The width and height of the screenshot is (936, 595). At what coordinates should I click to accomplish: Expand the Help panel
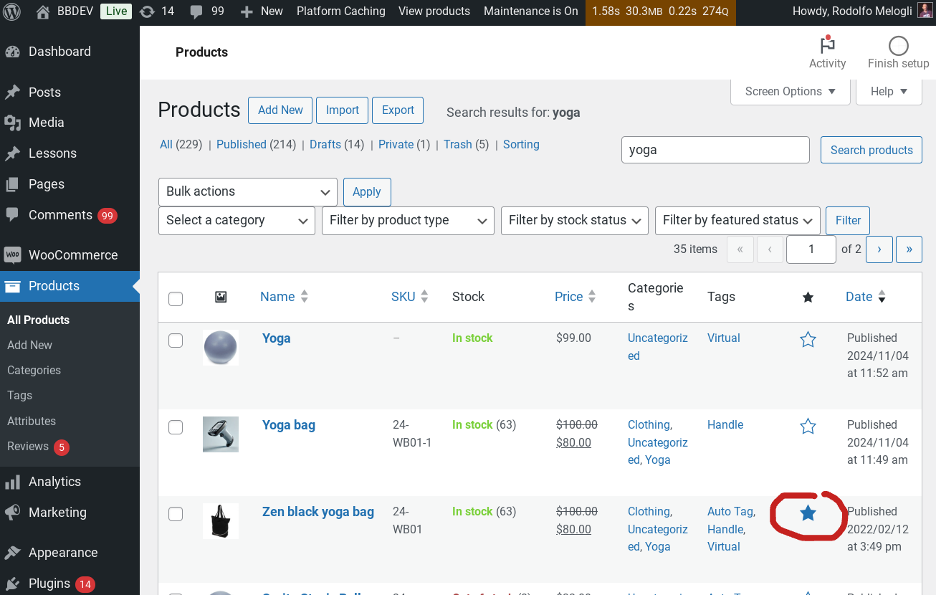[889, 92]
